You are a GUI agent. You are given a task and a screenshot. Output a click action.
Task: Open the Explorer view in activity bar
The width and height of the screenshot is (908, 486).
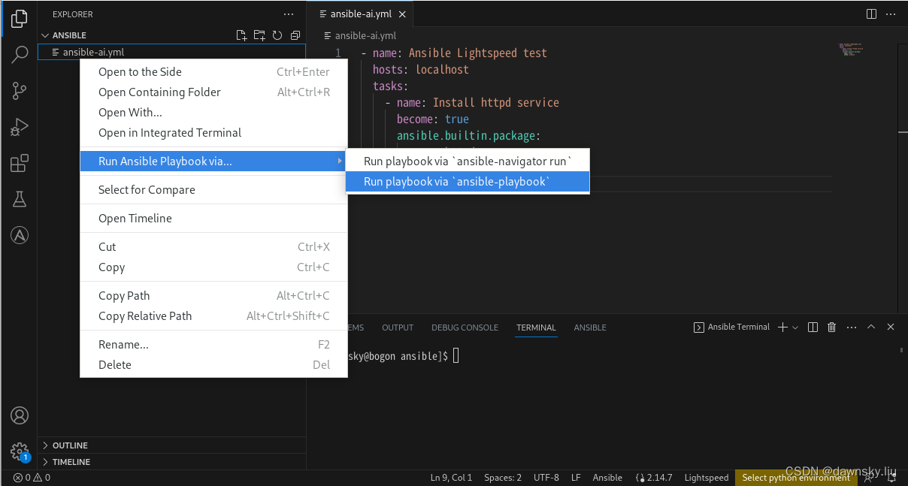[20, 18]
